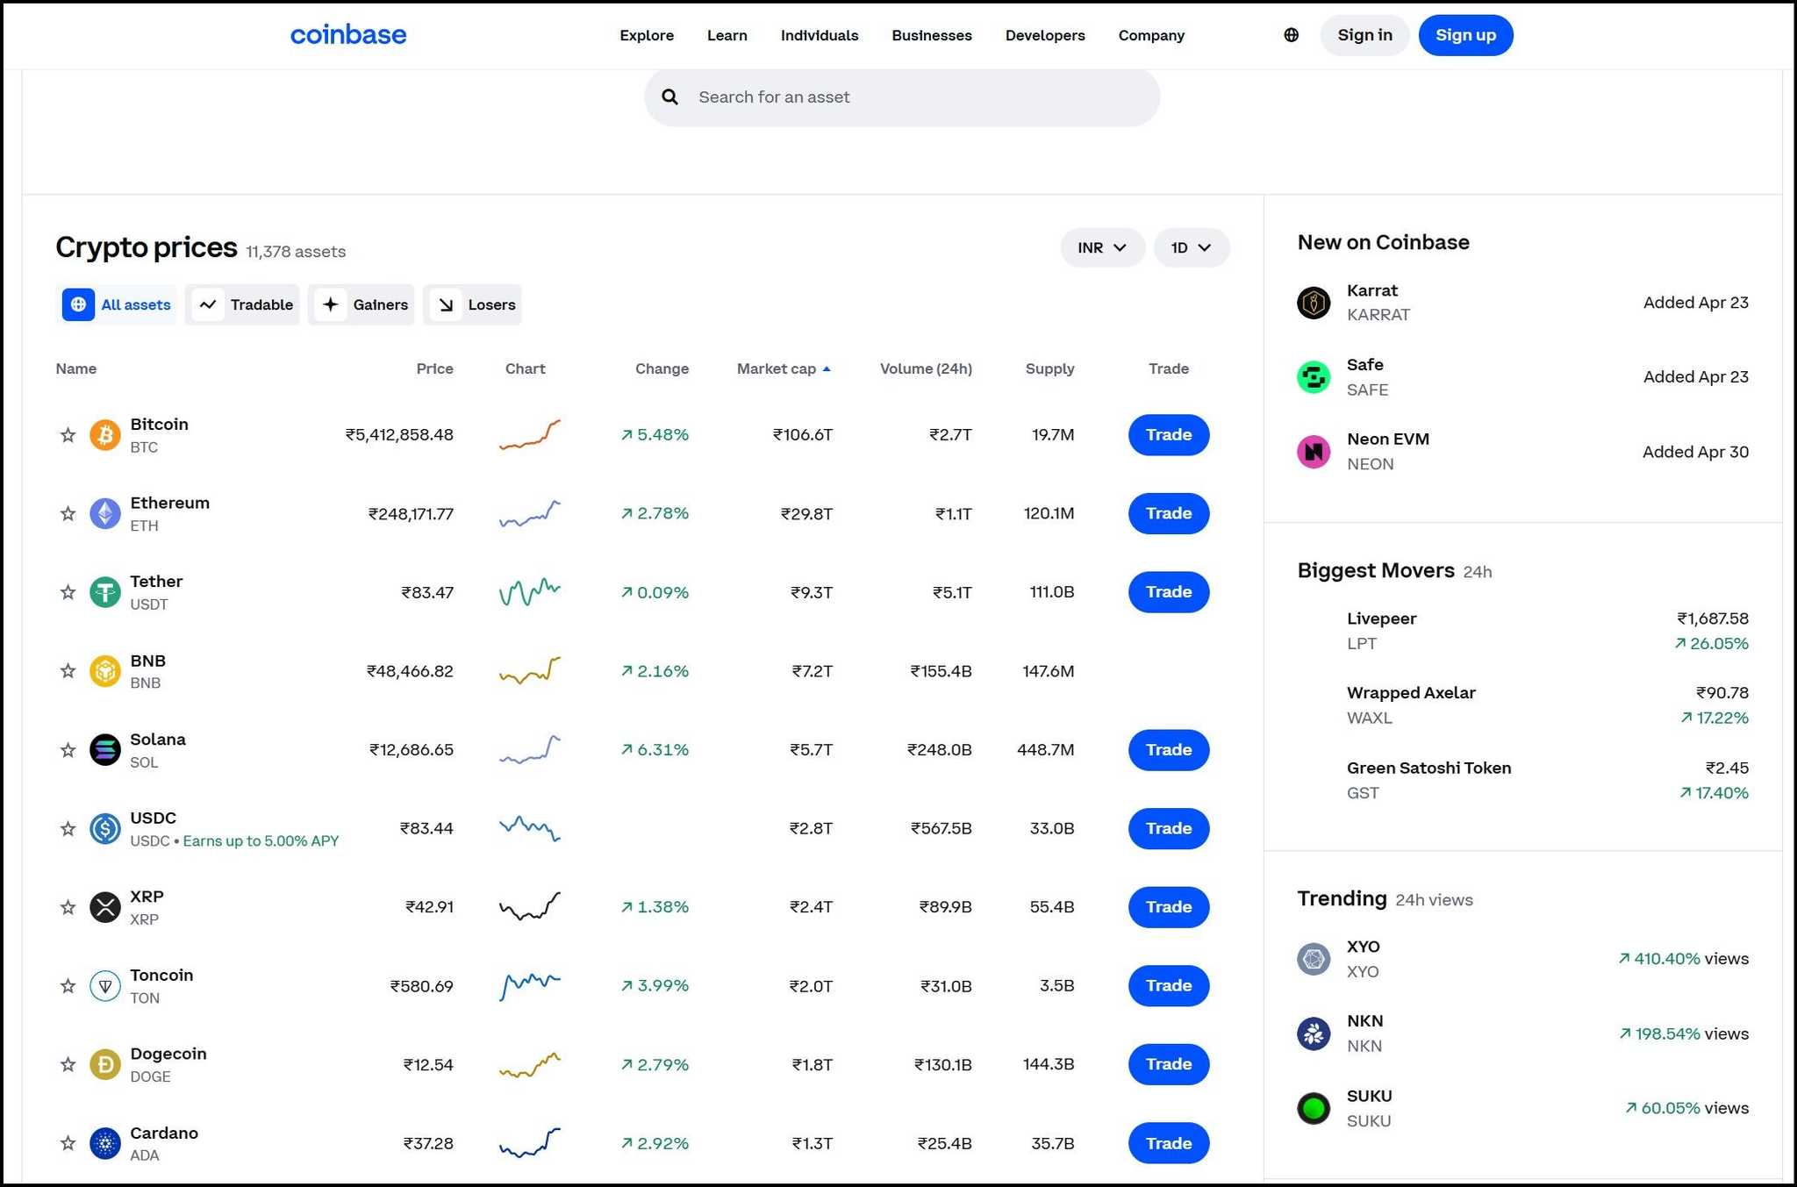Favorite Bitcoin using its star toggle
This screenshot has height=1187, width=1797.
[x=68, y=434]
